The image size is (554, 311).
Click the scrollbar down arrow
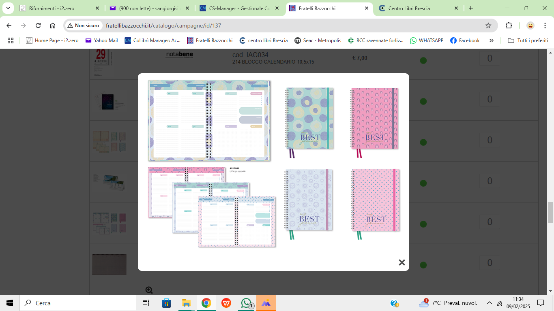tap(550, 291)
